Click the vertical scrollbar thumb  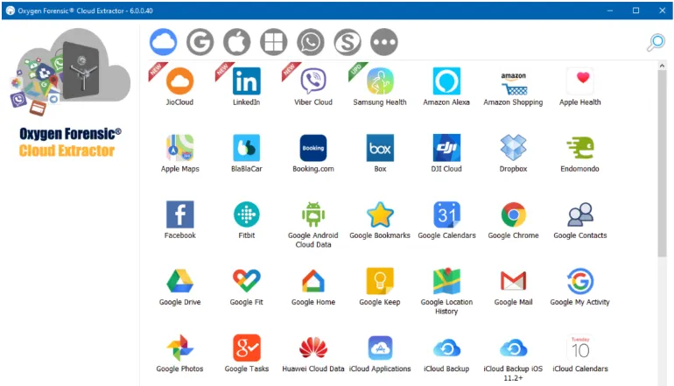[x=662, y=164]
